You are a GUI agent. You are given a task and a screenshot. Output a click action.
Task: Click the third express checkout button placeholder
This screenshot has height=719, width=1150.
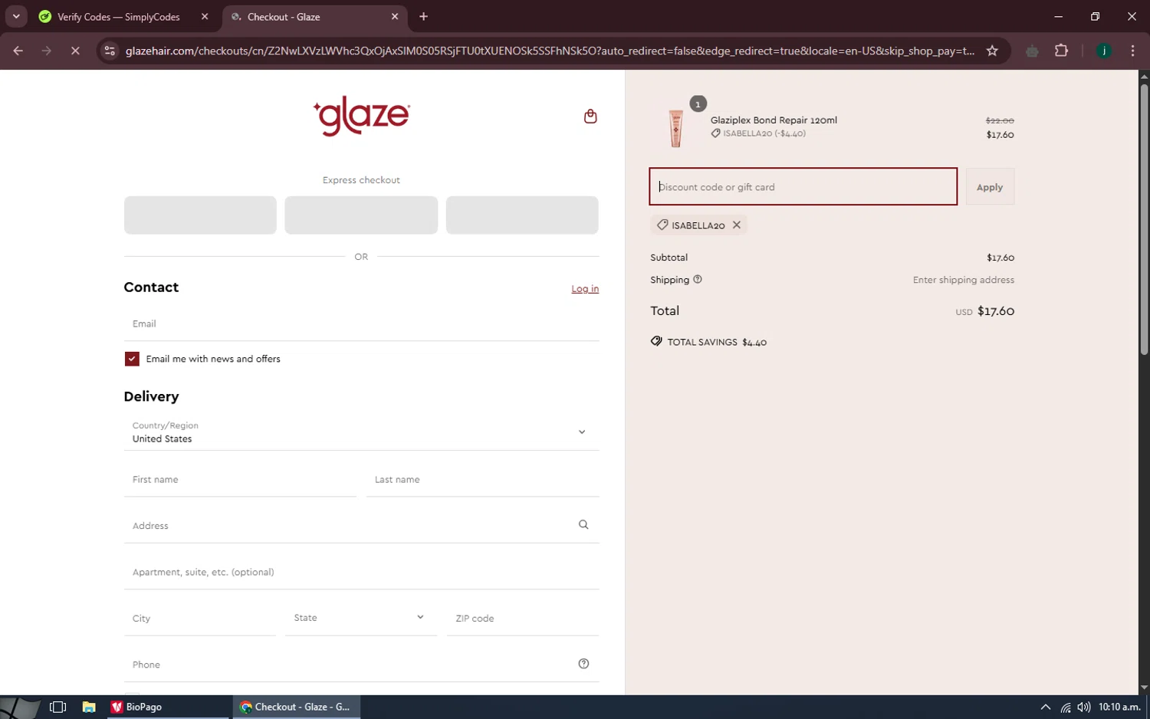(522, 215)
